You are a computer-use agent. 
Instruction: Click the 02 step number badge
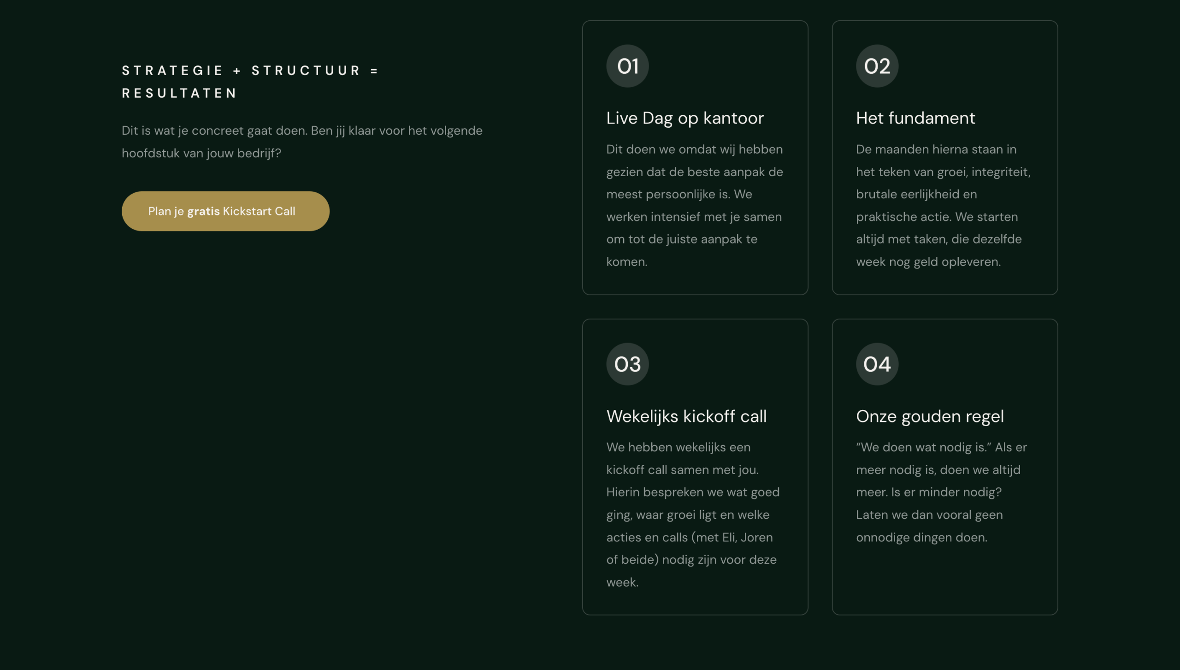point(877,66)
